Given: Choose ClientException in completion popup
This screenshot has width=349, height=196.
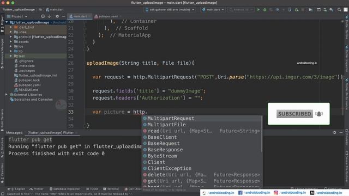Looking at the screenshot, I should (201, 168).
